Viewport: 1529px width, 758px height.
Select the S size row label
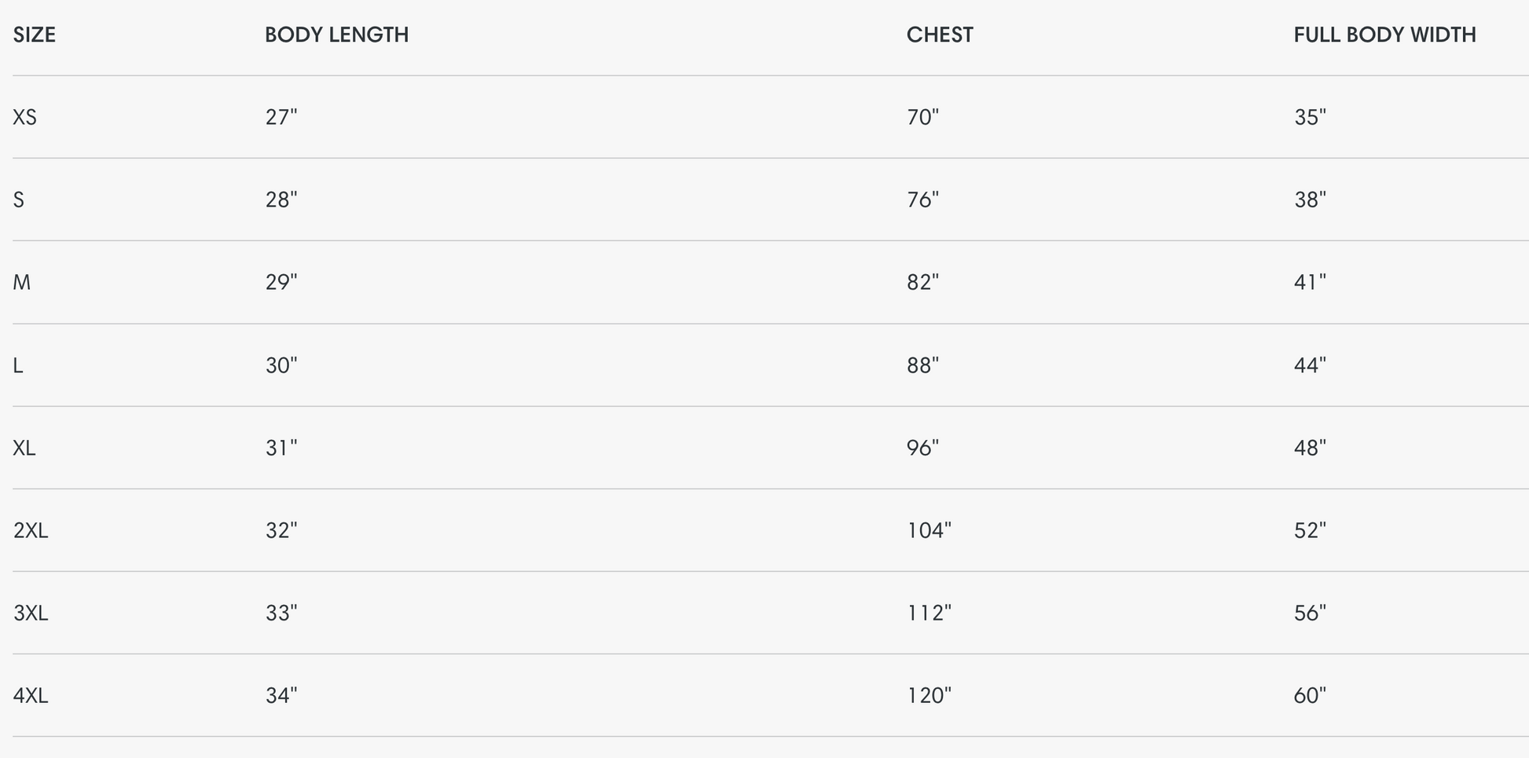click(x=19, y=200)
